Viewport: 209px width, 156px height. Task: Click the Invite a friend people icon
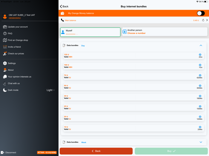[x=5, y=47]
